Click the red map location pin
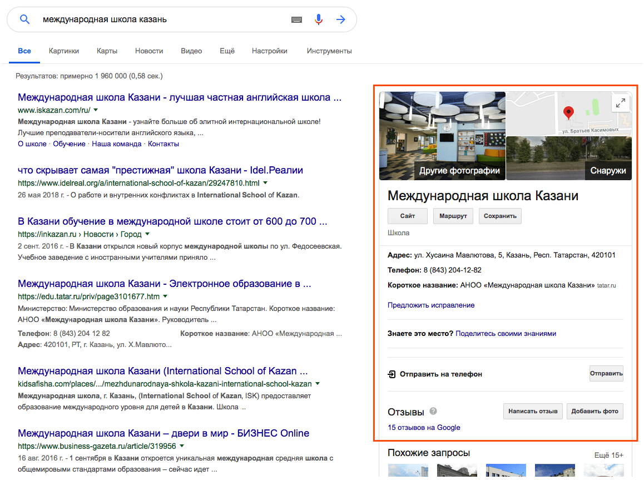 [568, 112]
